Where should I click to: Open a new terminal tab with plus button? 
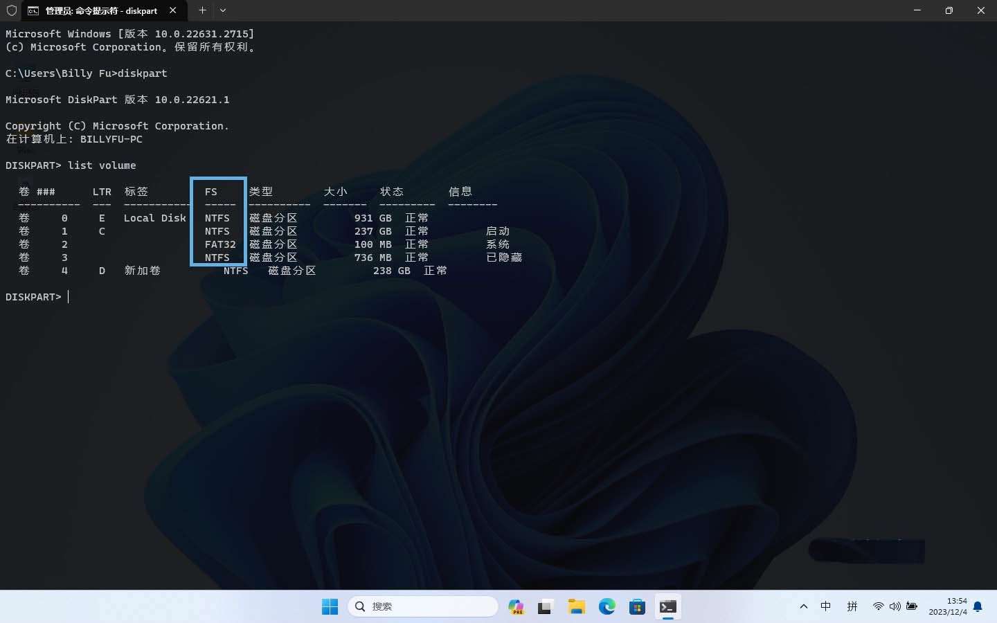pos(202,10)
